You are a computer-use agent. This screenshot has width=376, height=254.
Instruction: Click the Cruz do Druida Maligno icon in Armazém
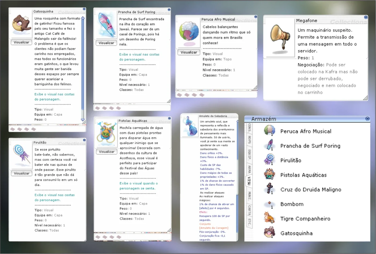pyautogui.click(x=269, y=189)
